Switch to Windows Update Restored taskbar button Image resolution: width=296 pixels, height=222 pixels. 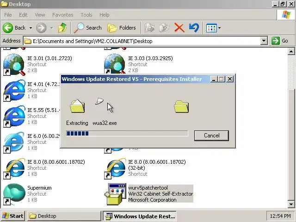tap(140, 216)
